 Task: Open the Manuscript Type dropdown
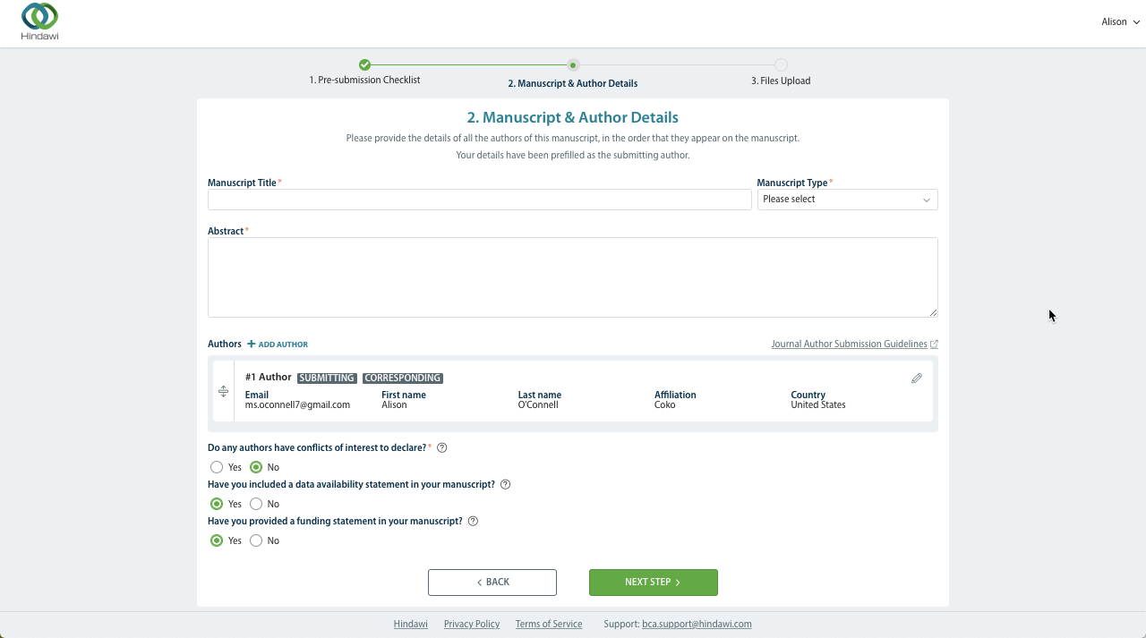(x=847, y=200)
